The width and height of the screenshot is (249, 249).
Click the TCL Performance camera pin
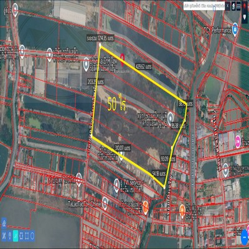coord(235,30)
